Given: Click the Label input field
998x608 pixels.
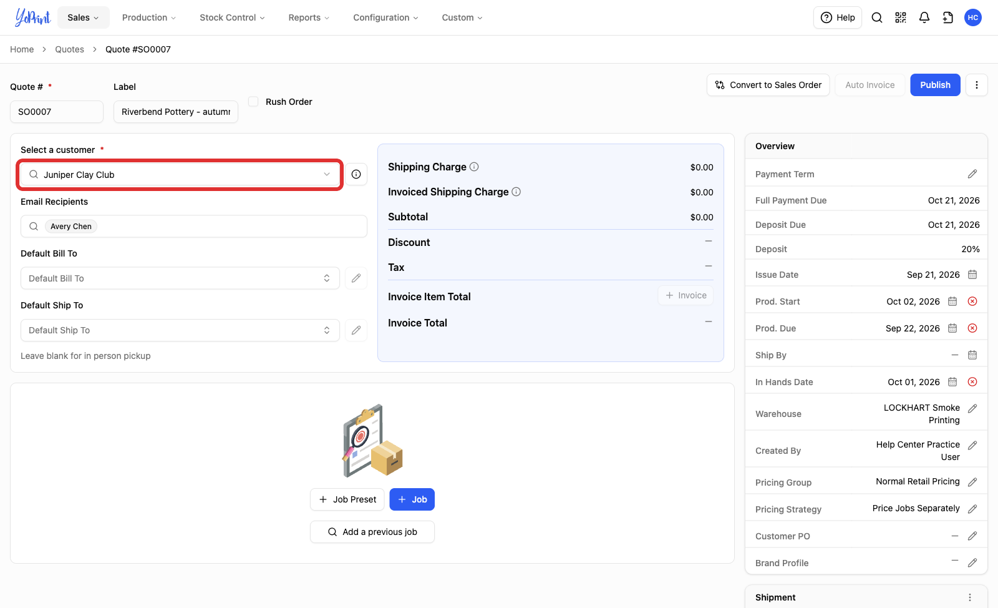Looking at the screenshot, I should (176, 112).
